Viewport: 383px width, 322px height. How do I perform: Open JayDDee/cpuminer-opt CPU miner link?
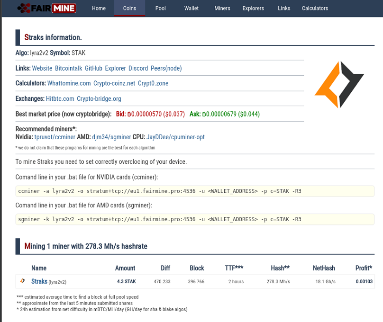(x=175, y=137)
